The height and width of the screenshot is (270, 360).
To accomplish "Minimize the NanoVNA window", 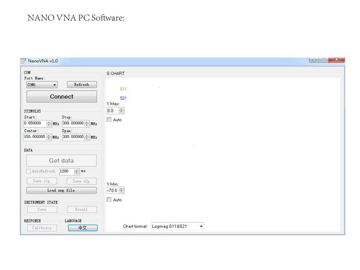I will click(314, 60).
